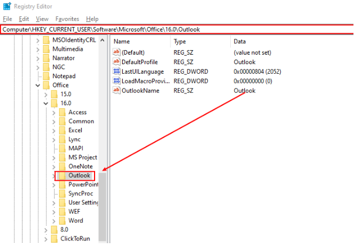Screen dimensions: 354x246
Task: Expand the 8.0 key
Action: click(46, 230)
